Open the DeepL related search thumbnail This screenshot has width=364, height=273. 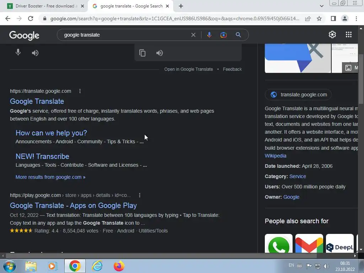339,243
